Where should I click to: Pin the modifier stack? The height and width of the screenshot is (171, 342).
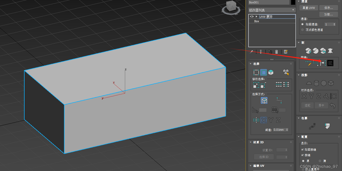point(251,52)
